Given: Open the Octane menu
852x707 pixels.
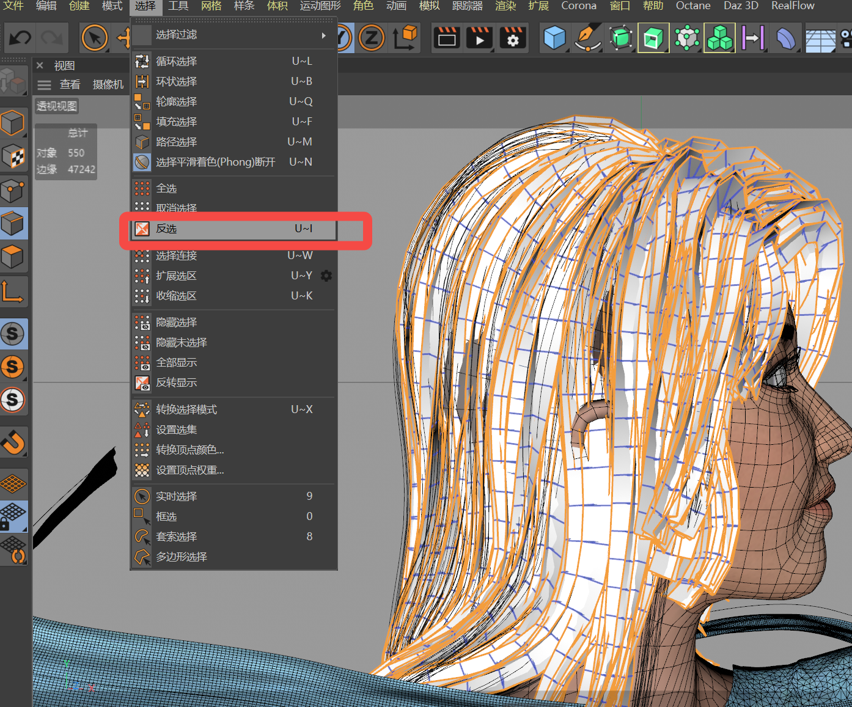Looking at the screenshot, I should pyautogui.click(x=693, y=5).
